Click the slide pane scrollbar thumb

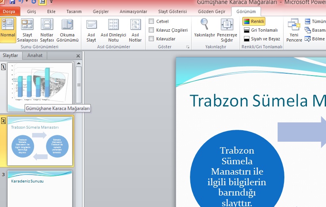click(79, 85)
